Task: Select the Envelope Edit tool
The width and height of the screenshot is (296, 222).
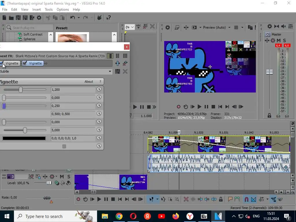Action: point(163,199)
